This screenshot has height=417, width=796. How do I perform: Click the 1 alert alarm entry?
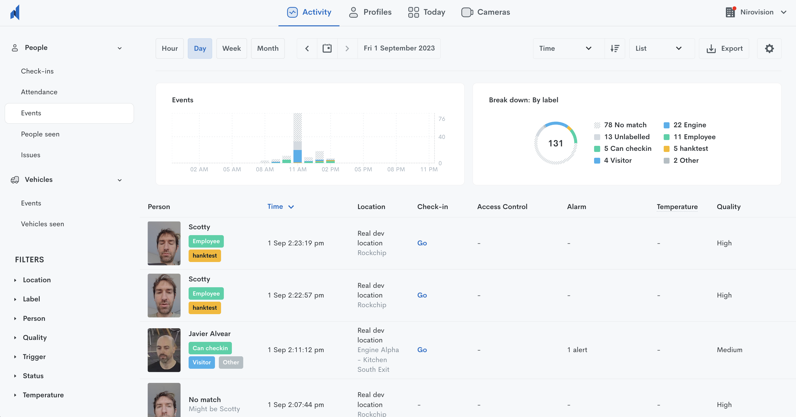(x=577, y=350)
